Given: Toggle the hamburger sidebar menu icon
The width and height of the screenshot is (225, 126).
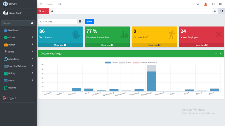Looking at the screenshot, I should click(x=41, y=4).
